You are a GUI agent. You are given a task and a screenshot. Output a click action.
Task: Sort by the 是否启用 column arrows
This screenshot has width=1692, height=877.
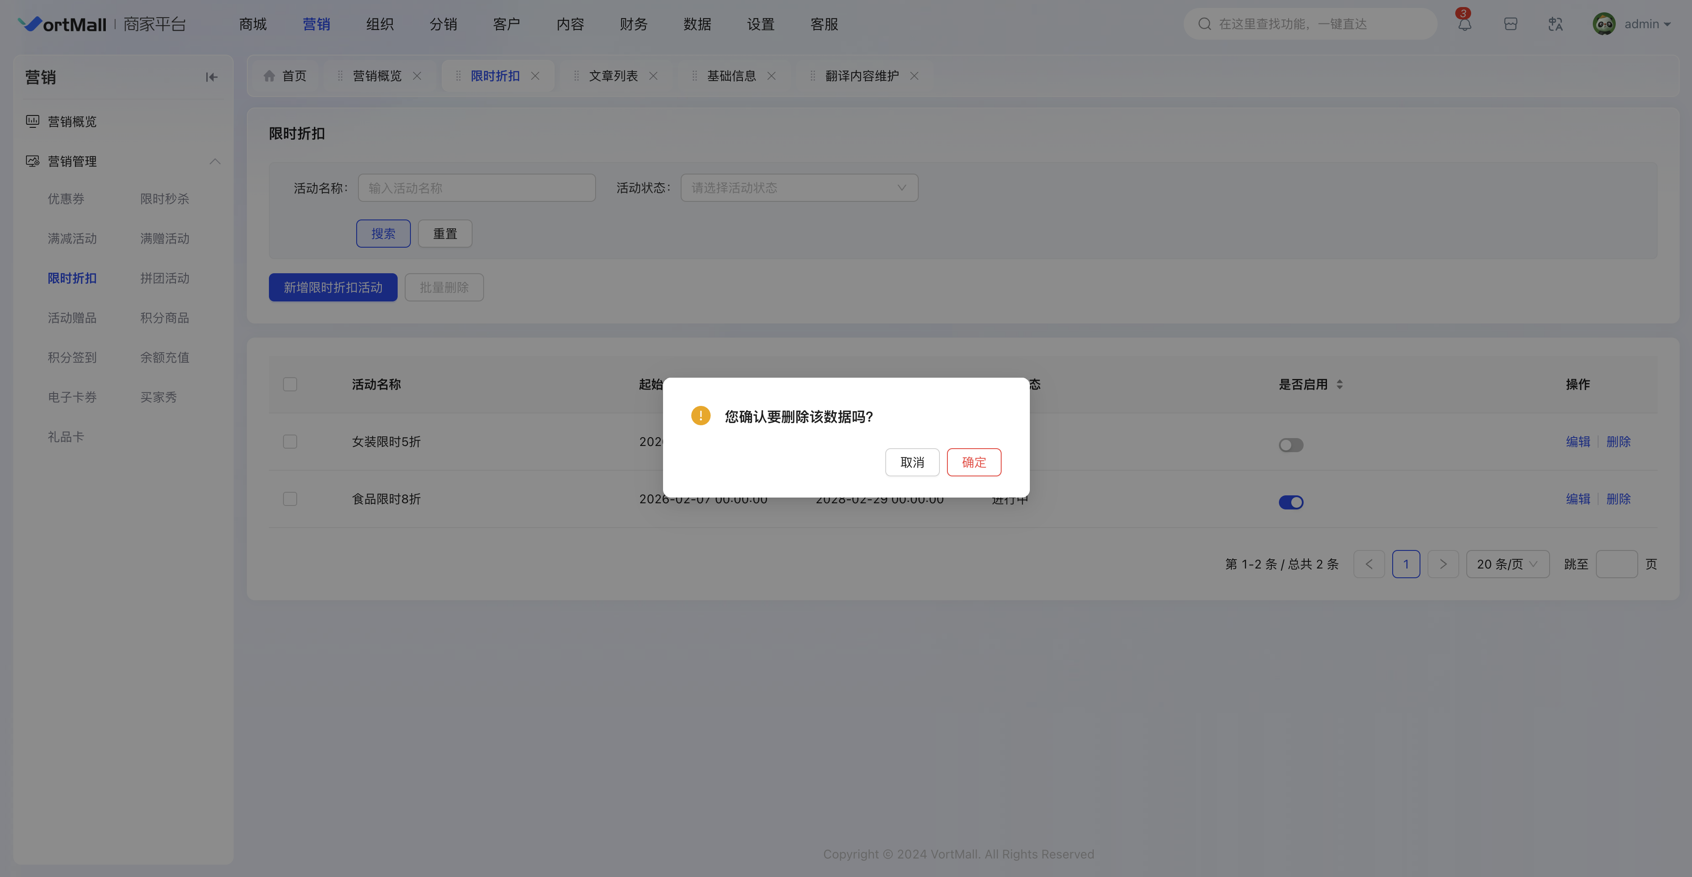[1339, 385]
